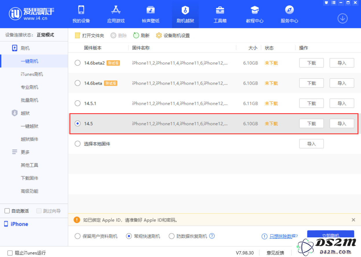Click version text V7.98.30
This screenshot has height=257, width=361.
point(245,253)
